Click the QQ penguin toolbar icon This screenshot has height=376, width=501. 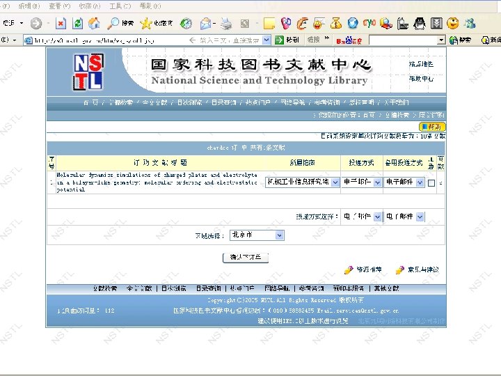coord(419,24)
